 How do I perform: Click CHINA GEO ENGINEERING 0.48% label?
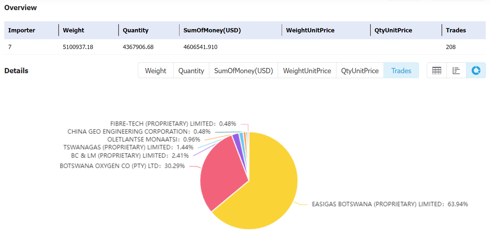coord(139,132)
